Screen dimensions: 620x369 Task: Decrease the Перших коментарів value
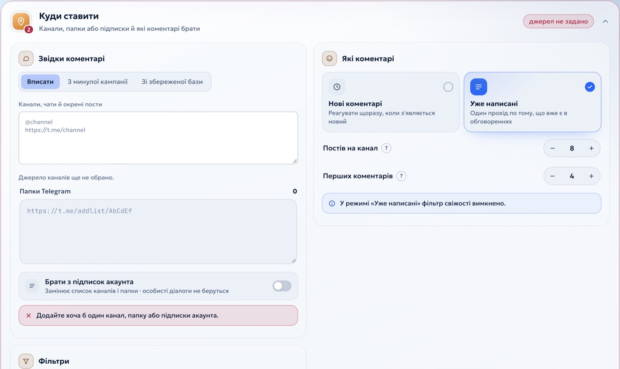(x=553, y=176)
